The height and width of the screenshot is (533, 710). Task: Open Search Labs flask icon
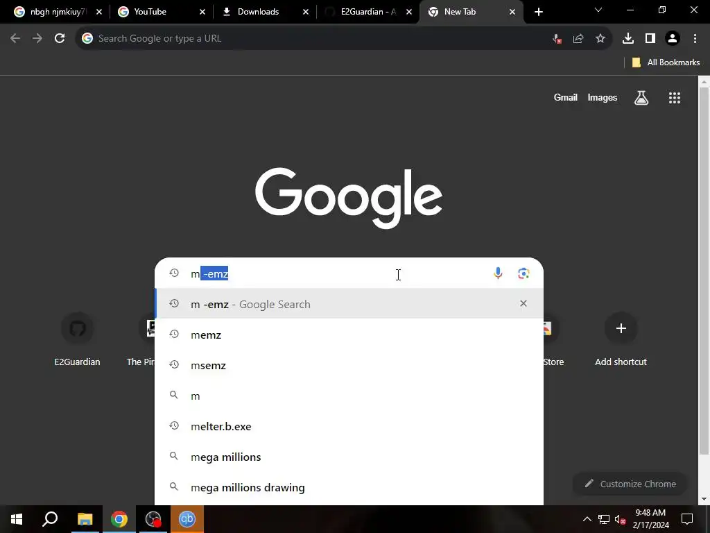(641, 97)
